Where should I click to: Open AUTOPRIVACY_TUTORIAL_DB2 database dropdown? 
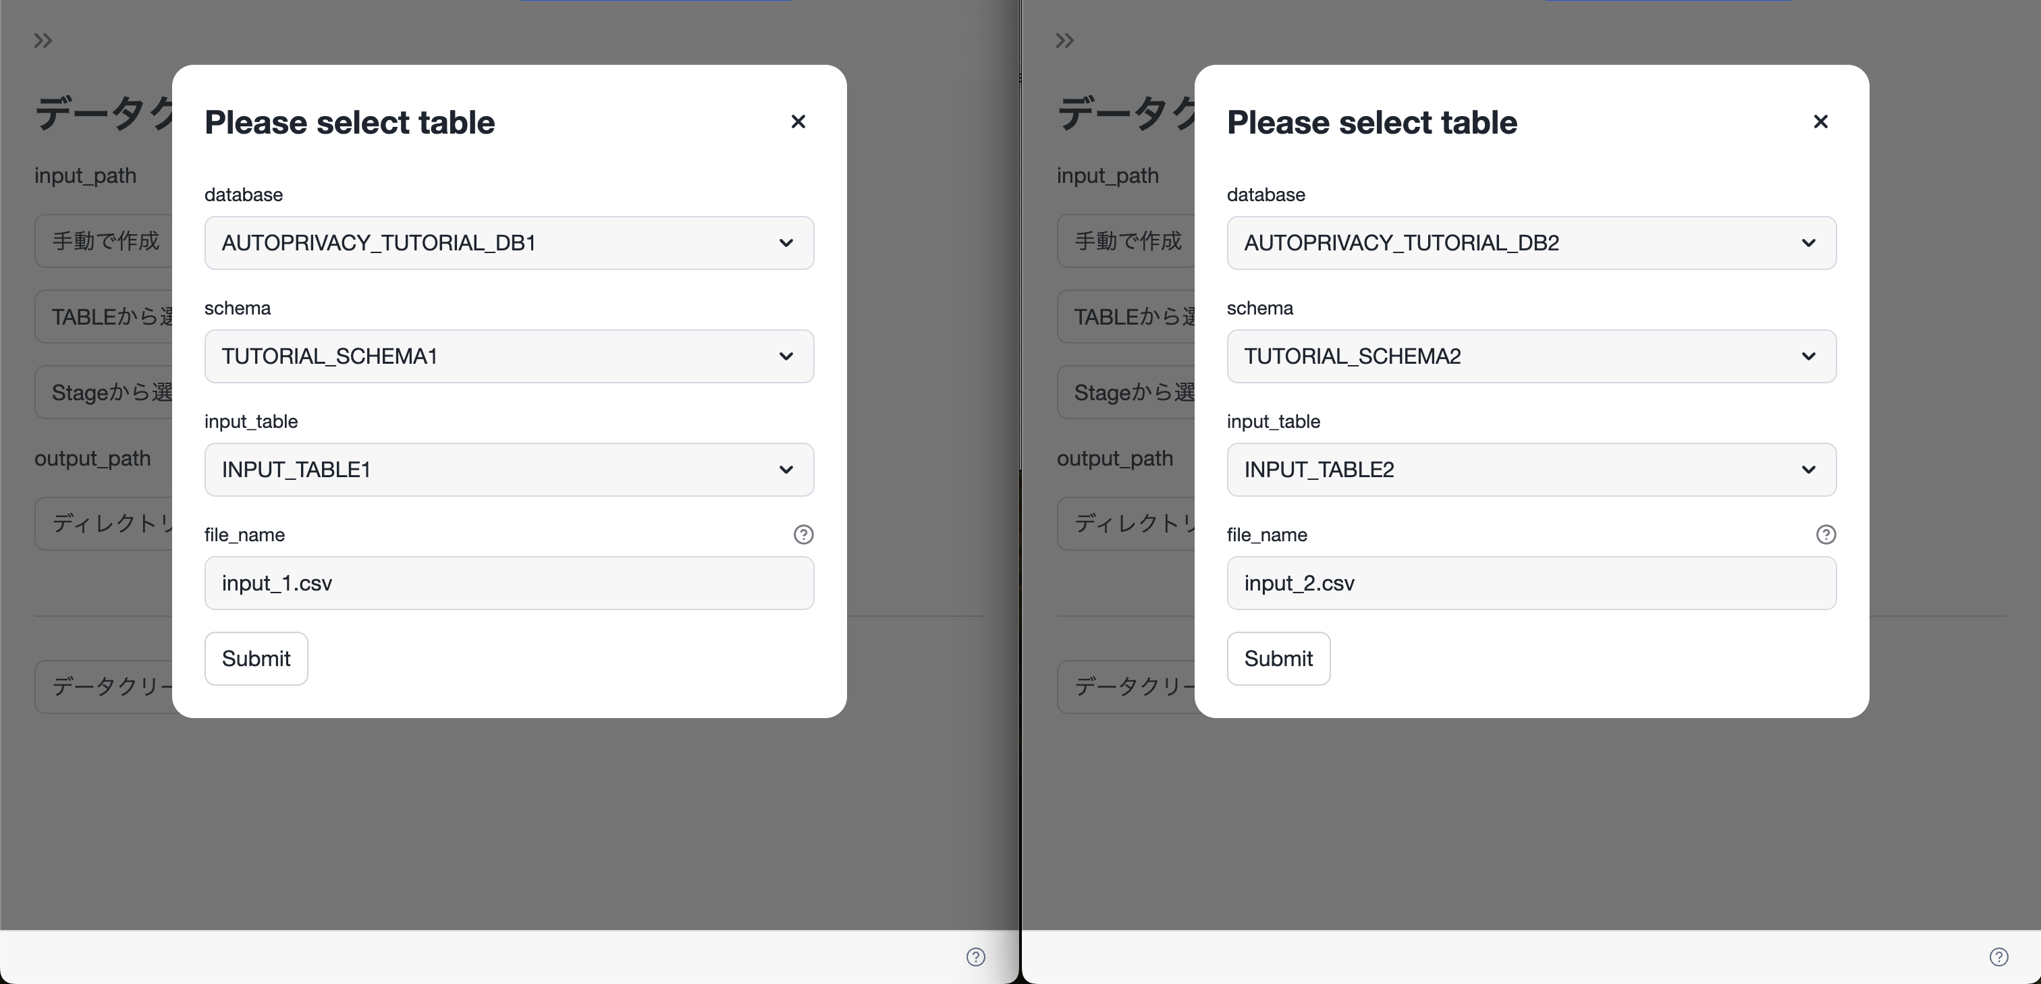1531,243
